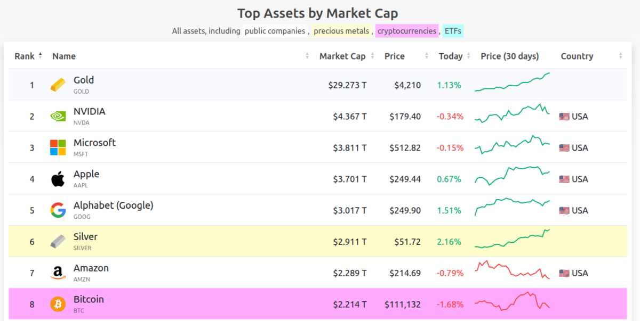This screenshot has height=321, width=640.
Task: Sort by Today percentage change
Action: pyautogui.click(x=451, y=56)
